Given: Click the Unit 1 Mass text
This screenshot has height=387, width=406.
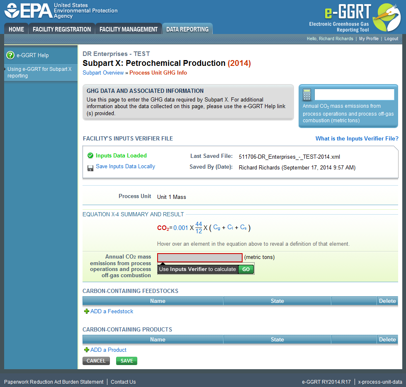Looking at the screenshot, I should pyautogui.click(x=171, y=197).
